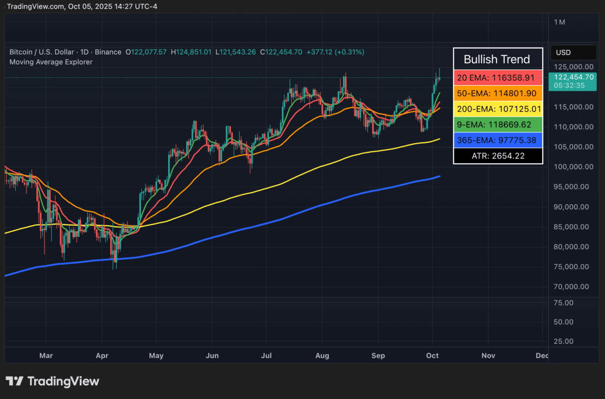Click the TradingView logo icon
Image resolution: width=605 pixels, height=399 pixels.
tap(14, 381)
